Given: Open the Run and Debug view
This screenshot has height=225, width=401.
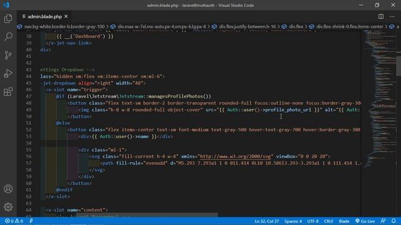Looking at the screenshot, I should 8,74.
